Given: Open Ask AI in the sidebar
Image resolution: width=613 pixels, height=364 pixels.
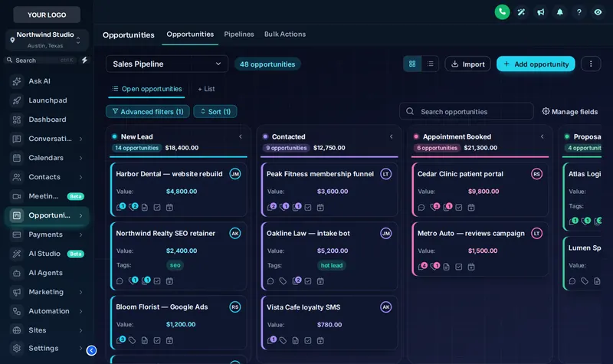Looking at the screenshot, I should coord(39,81).
